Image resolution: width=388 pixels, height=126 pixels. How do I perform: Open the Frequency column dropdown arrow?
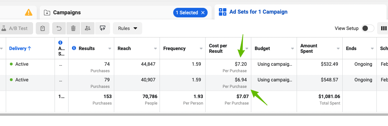[201, 49]
